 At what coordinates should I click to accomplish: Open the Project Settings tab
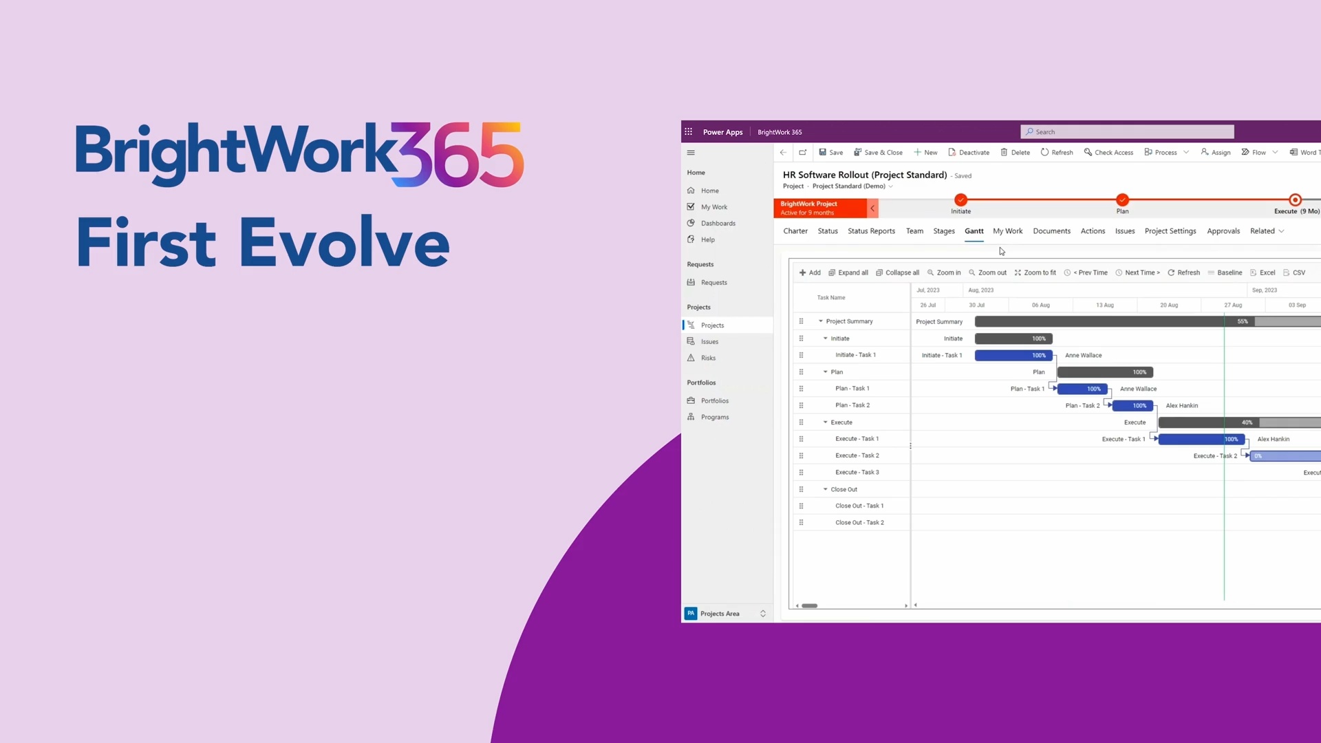tap(1170, 231)
